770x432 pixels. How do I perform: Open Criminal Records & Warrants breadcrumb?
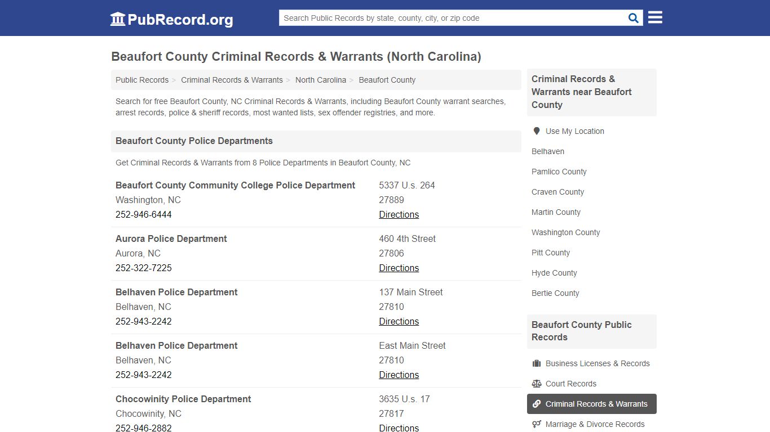[232, 80]
